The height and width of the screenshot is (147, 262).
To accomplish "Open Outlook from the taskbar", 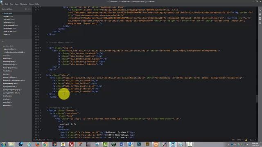I will point(131,144).
